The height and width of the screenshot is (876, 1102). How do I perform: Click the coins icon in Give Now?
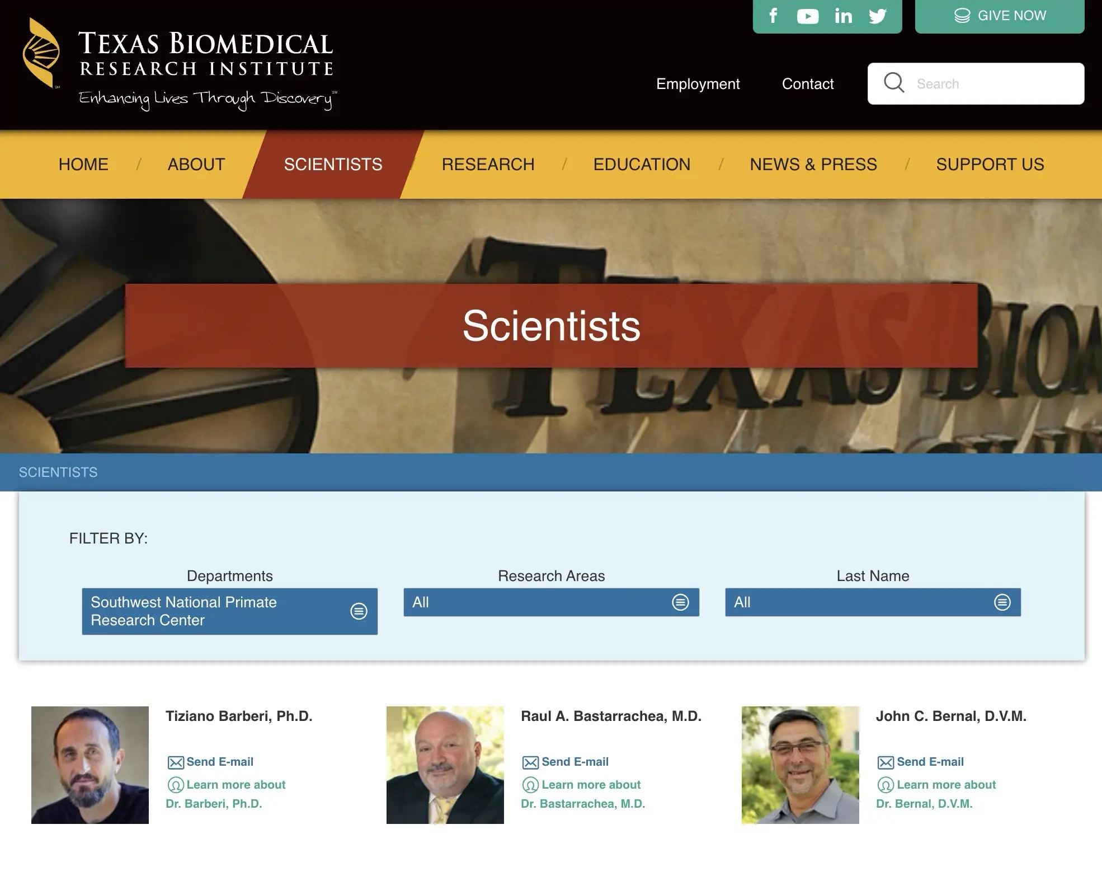pos(962,16)
